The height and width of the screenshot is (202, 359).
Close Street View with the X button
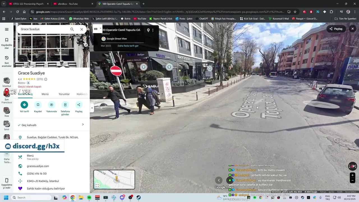pos(353,29)
